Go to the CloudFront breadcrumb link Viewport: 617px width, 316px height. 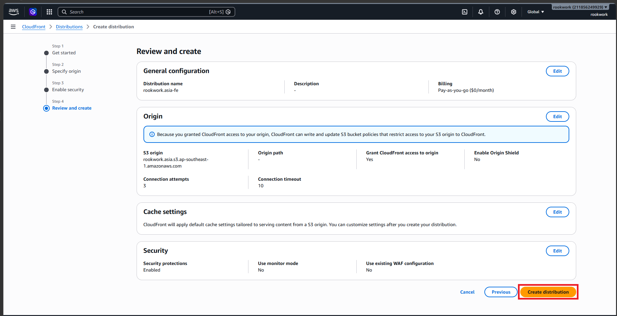pos(34,27)
